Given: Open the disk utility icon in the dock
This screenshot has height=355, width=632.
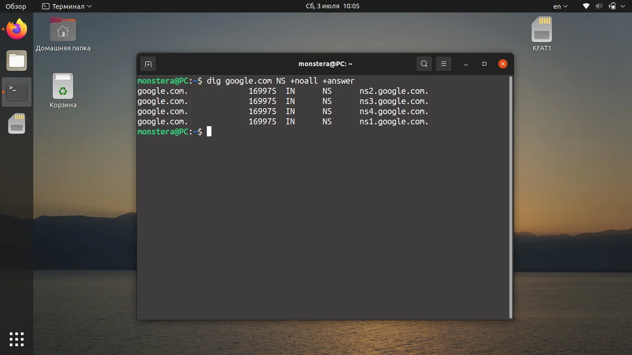Looking at the screenshot, I should [x=16, y=123].
